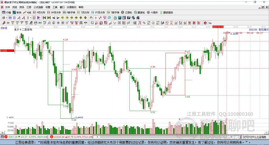This screenshot has height=145, width=269.
Task: Jump to last bar icon
Action: [x=49, y=18]
